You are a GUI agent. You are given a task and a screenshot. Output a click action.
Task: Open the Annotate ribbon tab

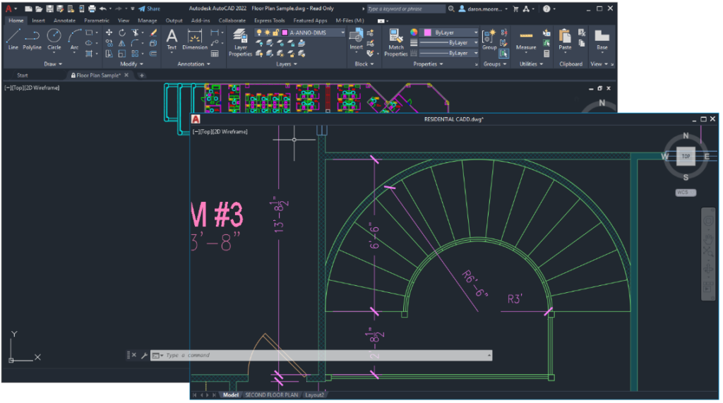[64, 20]
